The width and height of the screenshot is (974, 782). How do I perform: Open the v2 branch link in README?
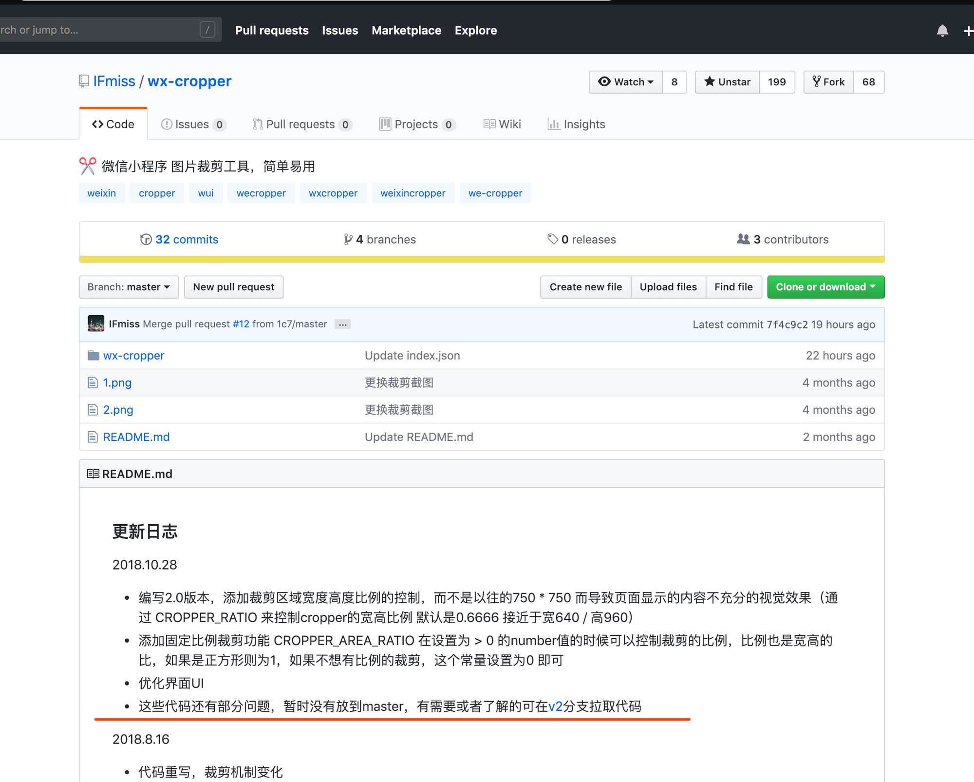(x=555, y=706)
